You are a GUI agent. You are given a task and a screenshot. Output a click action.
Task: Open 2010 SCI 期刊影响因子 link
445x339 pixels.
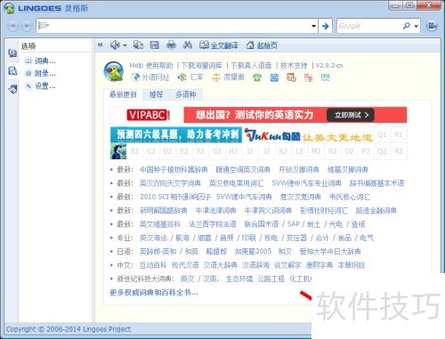pos(175,197)
